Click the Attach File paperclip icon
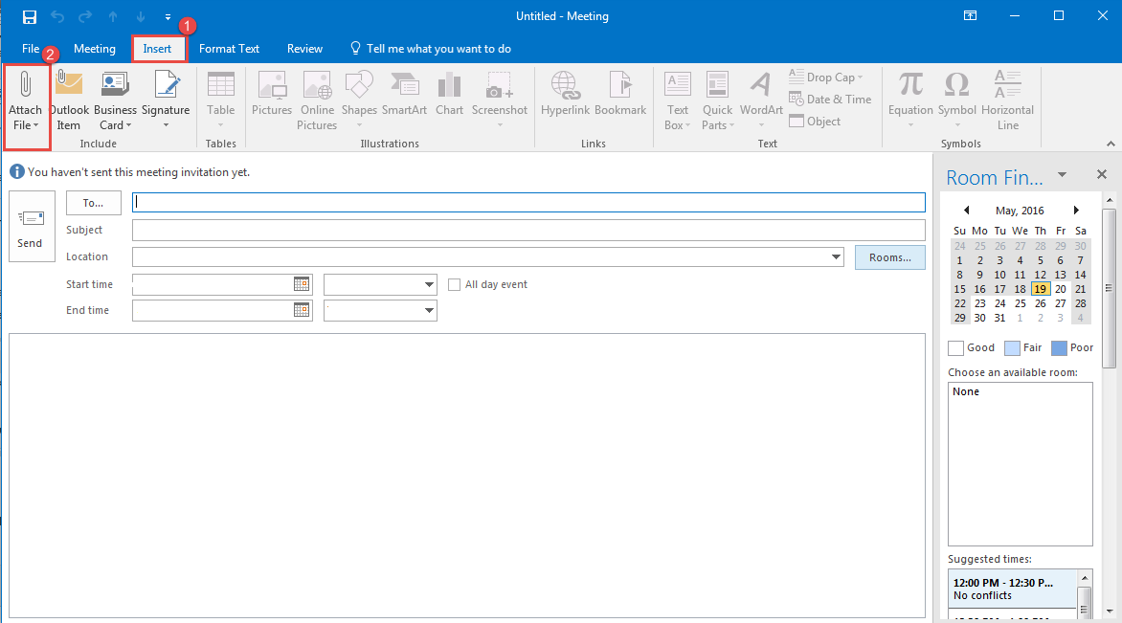 pos(26,86)
